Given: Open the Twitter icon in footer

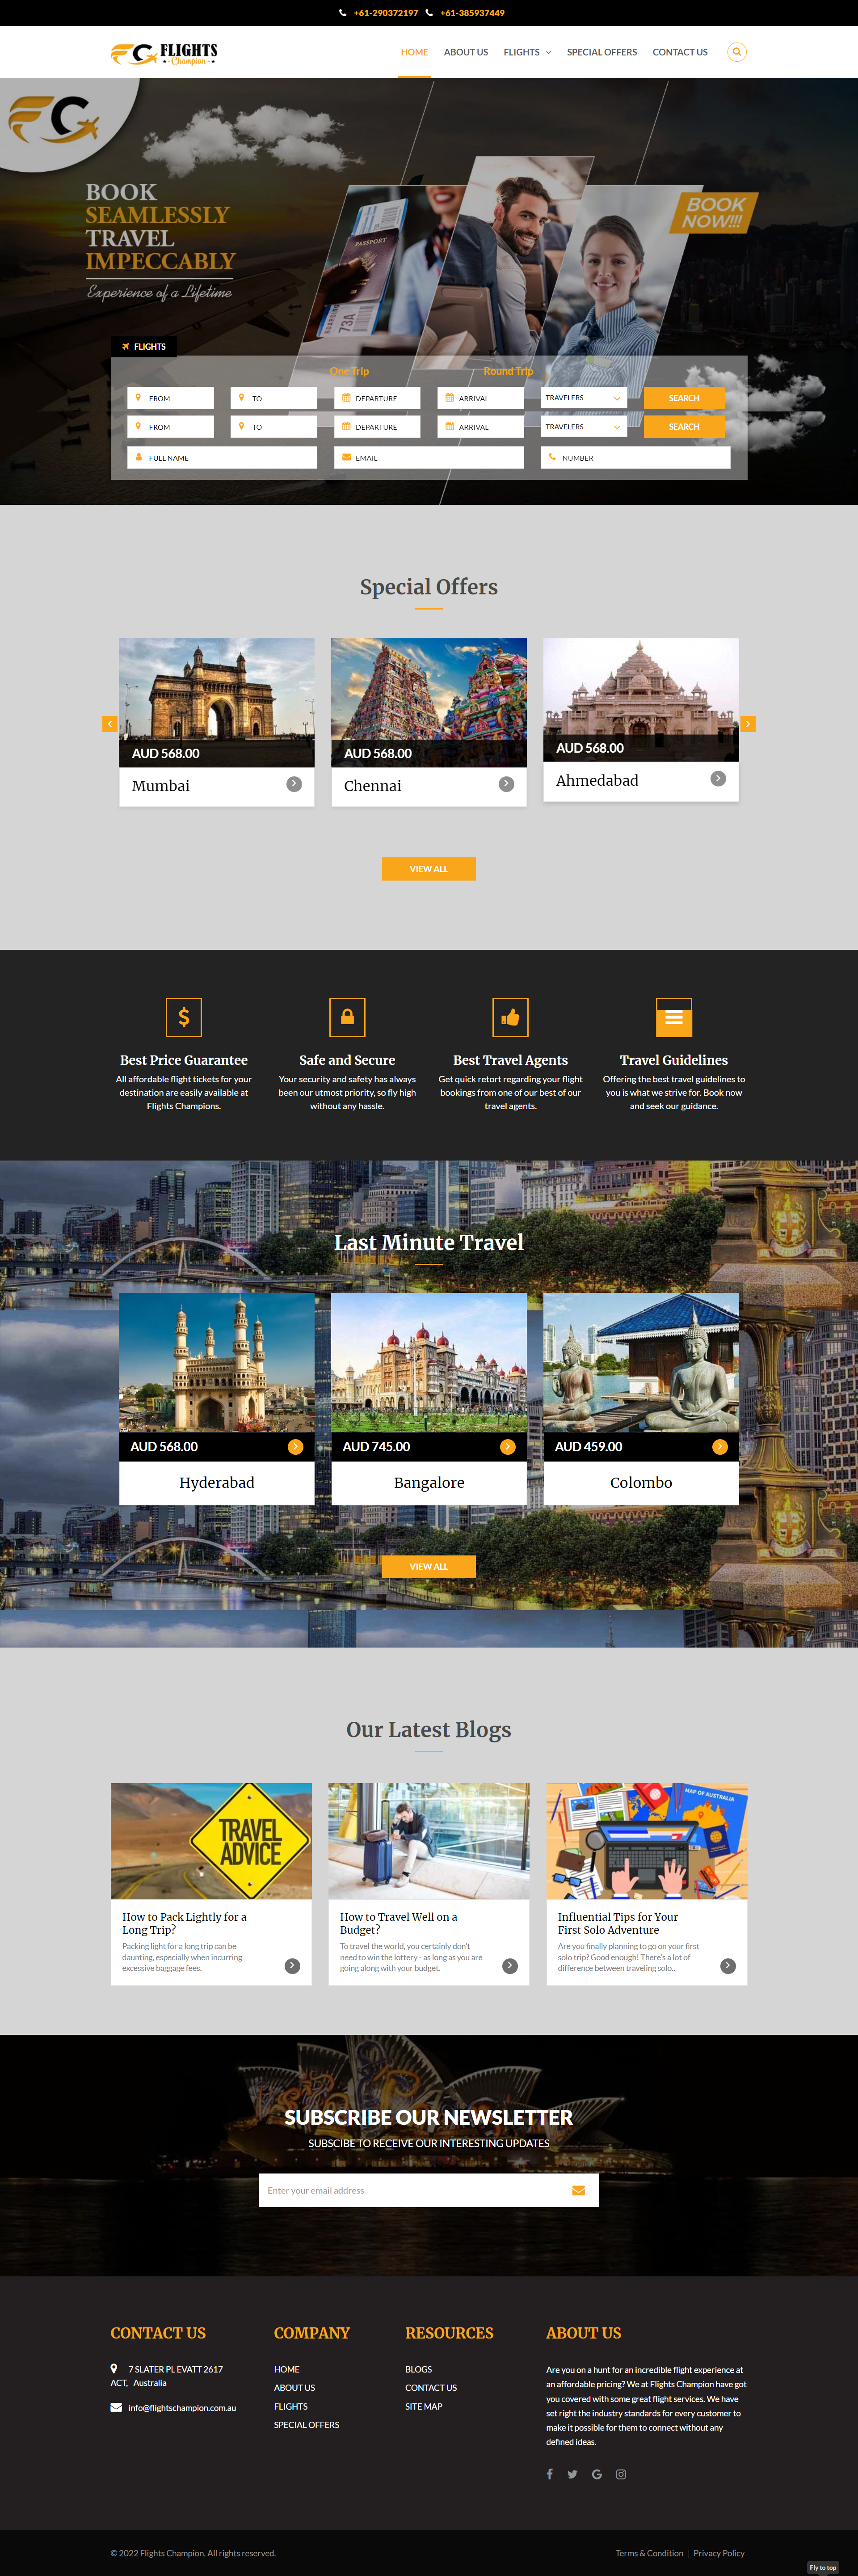Looking at the screenshot, I should [x=572, y=2474].
